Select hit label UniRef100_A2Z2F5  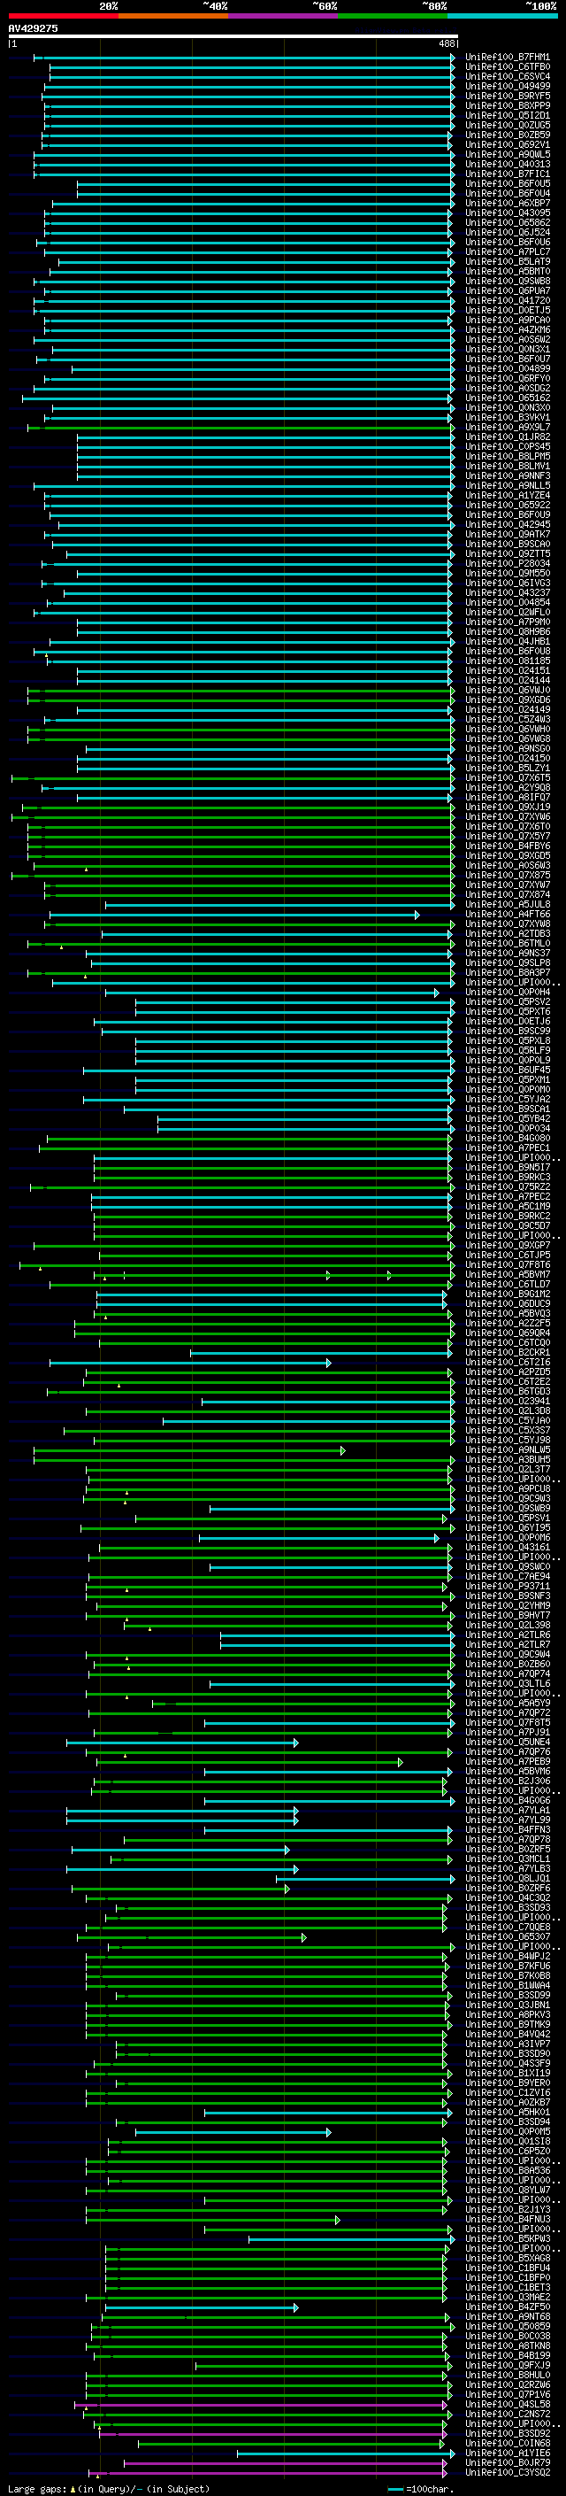pyautogui.click(x=507, y=1324)
